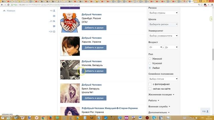214x120 pixels.
Task: Open Добрый Человек profile from Оренбург
Action: (92, 14)
